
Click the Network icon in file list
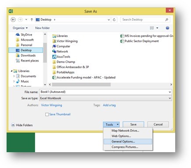point(54,51)
